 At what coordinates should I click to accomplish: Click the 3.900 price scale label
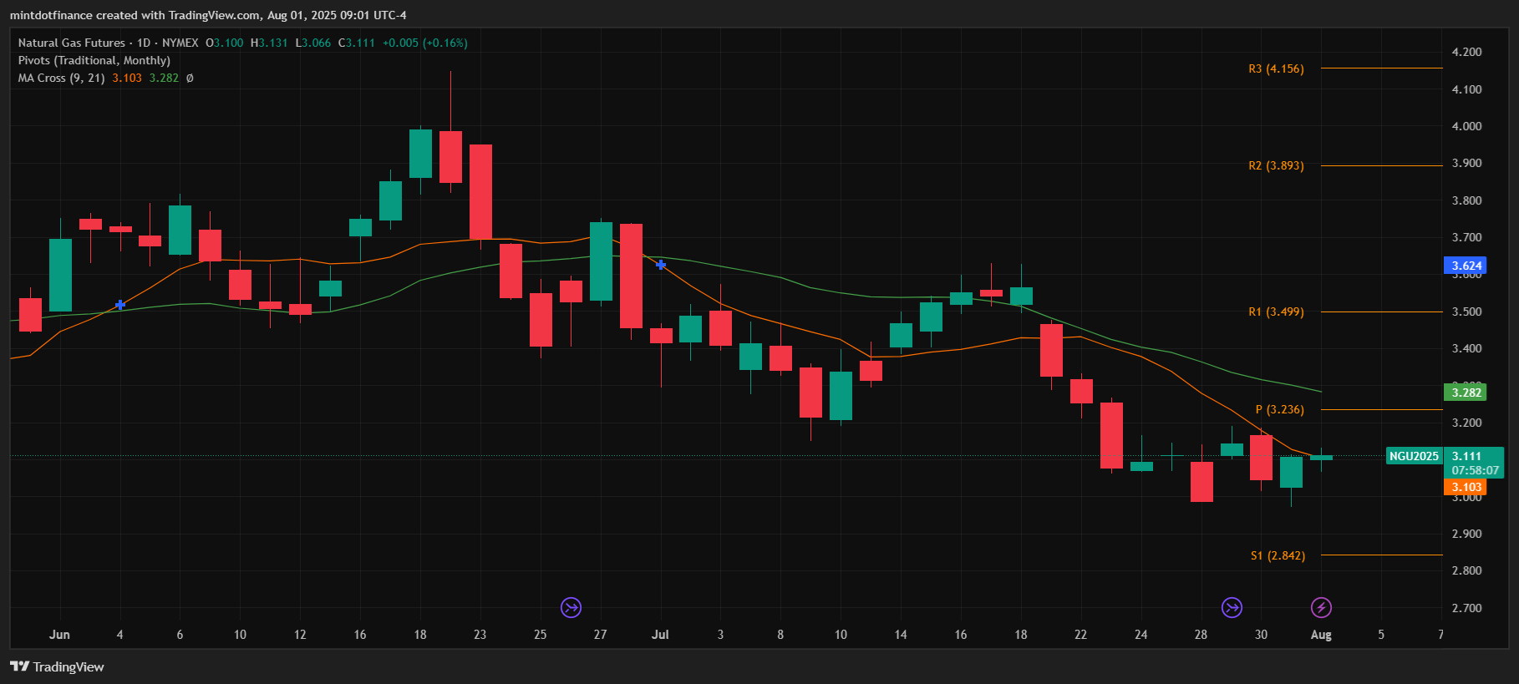pos(1466,163)
